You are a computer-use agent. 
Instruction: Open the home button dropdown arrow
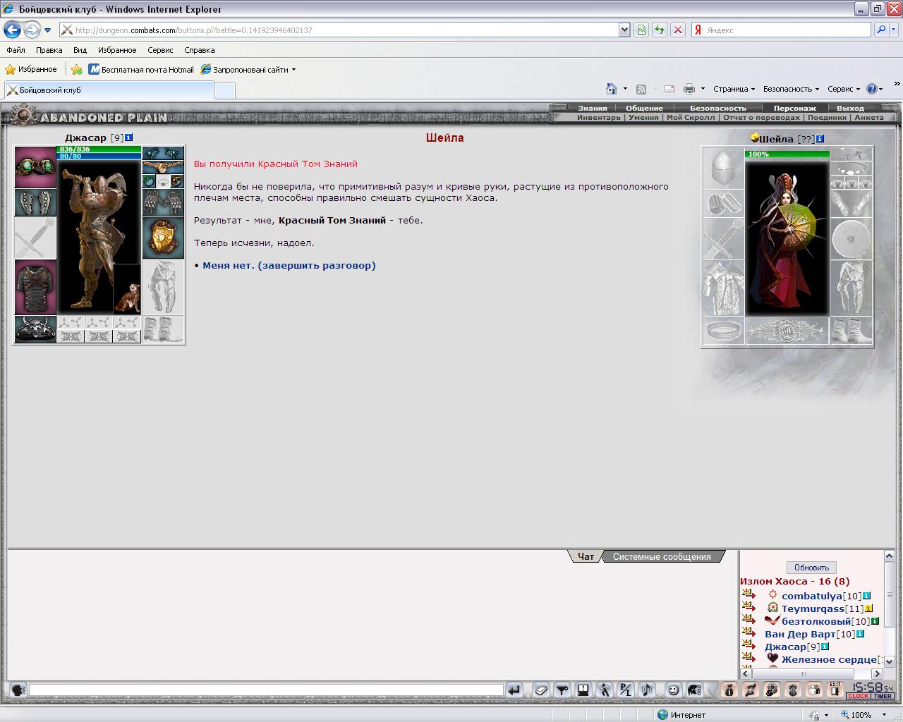click(625, 89)
